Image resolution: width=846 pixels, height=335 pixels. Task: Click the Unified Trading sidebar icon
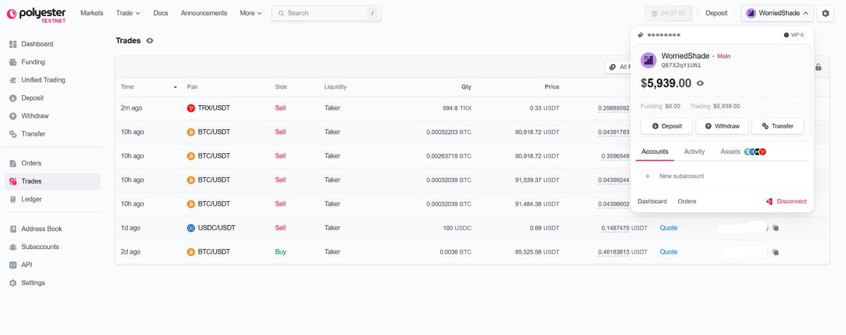point(13,80)
